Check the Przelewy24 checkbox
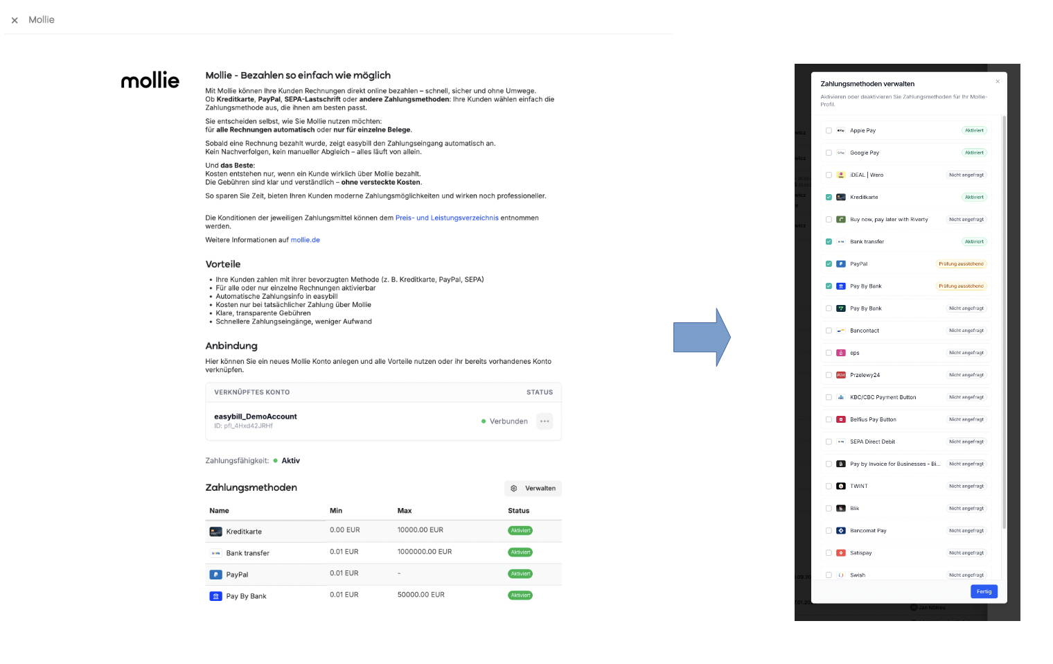Screen dimensions: 1053x664 click(x=829, y=375)
